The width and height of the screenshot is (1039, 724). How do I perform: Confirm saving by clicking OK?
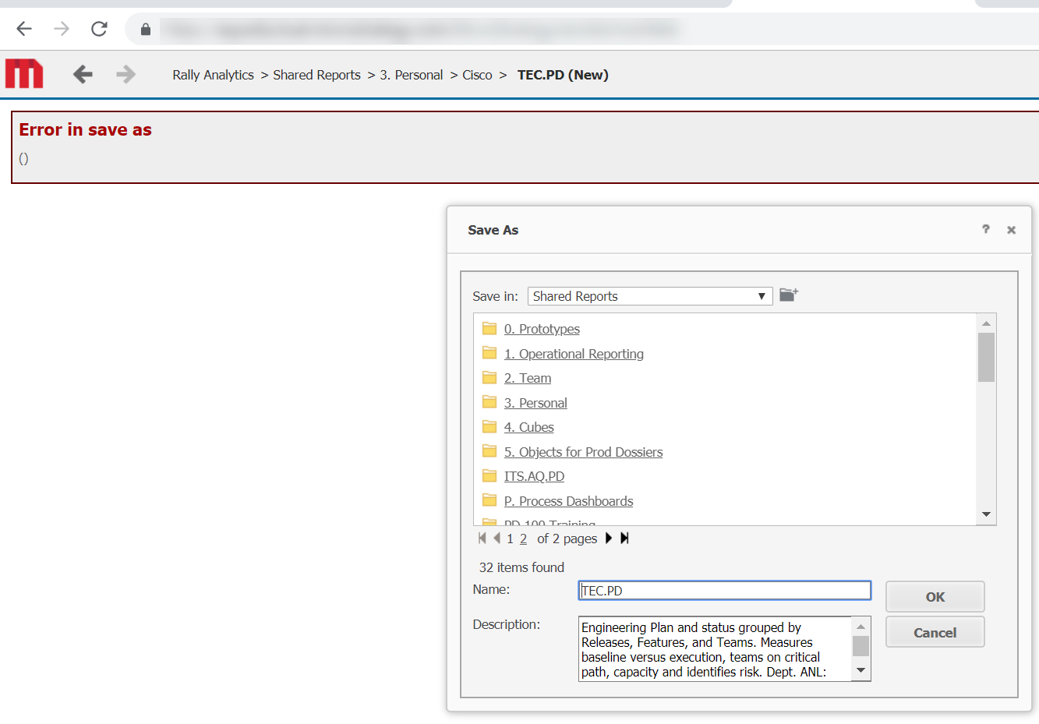(x=935, y=596)
